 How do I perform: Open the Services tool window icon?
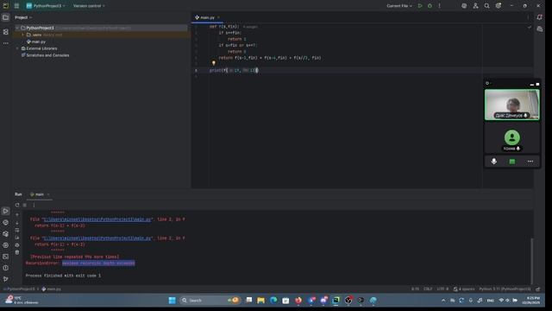6,245
